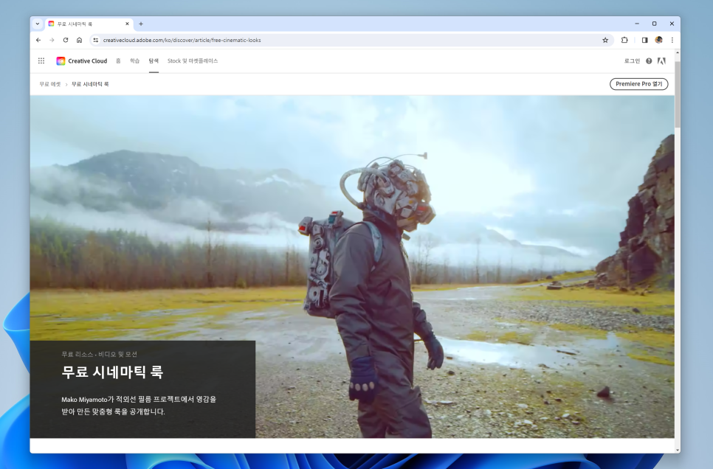The width and height of the screenshot is (713, 469).
Task: Click the Mako Miyamoto description text
Action: pos(139,406)
